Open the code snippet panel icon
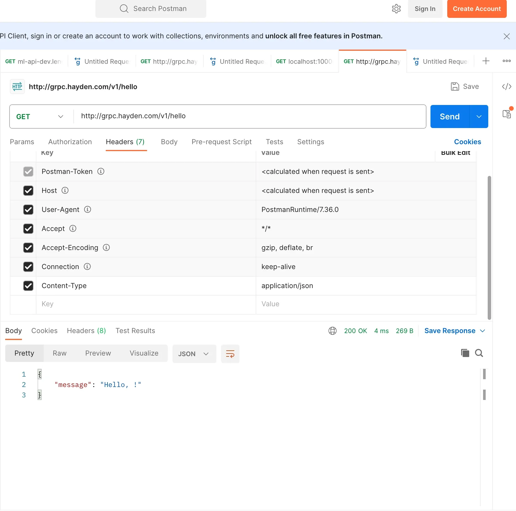Image resolution: width=516 pixels, height=511 pixels. 507,87
